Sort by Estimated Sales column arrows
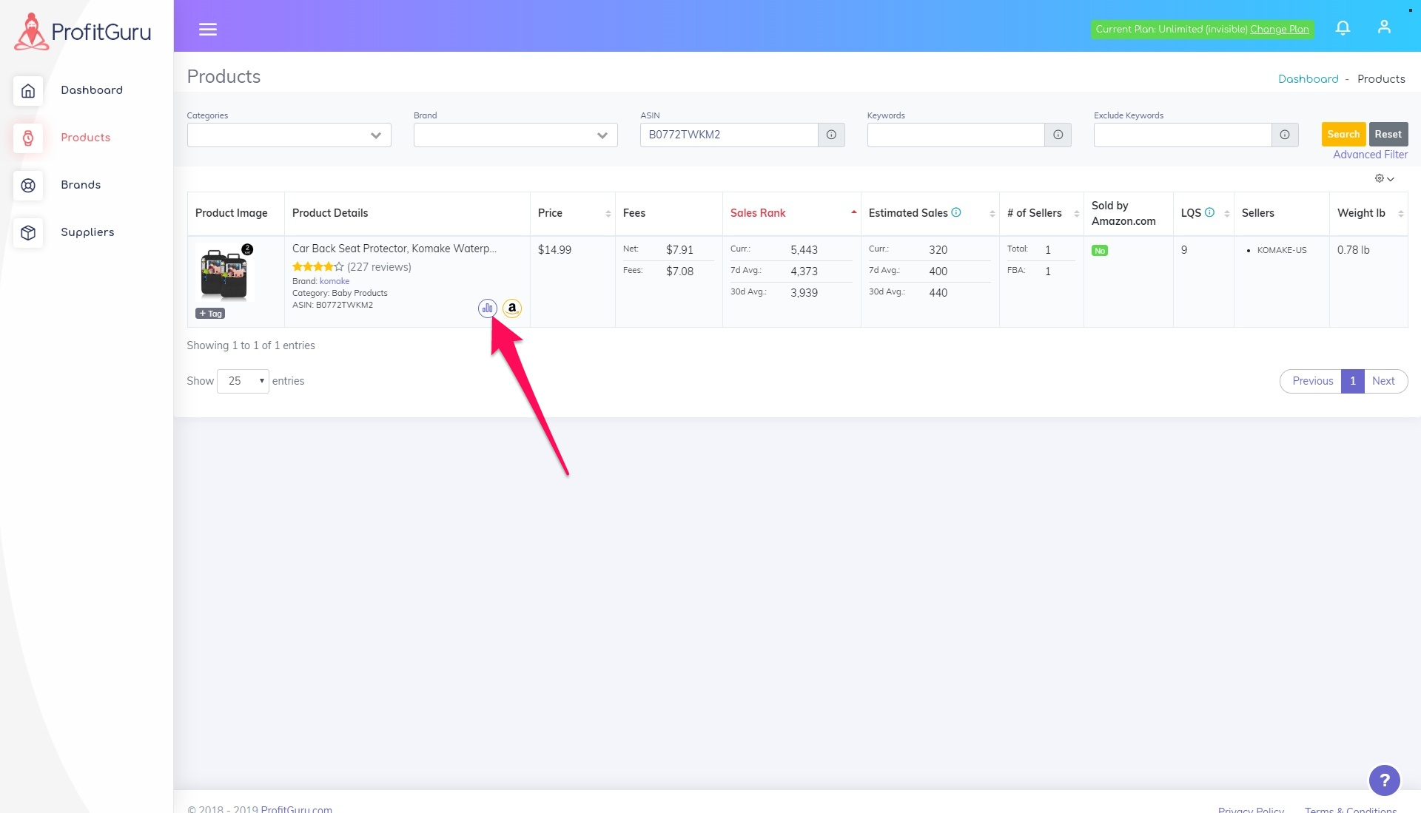 pos(992,214)
